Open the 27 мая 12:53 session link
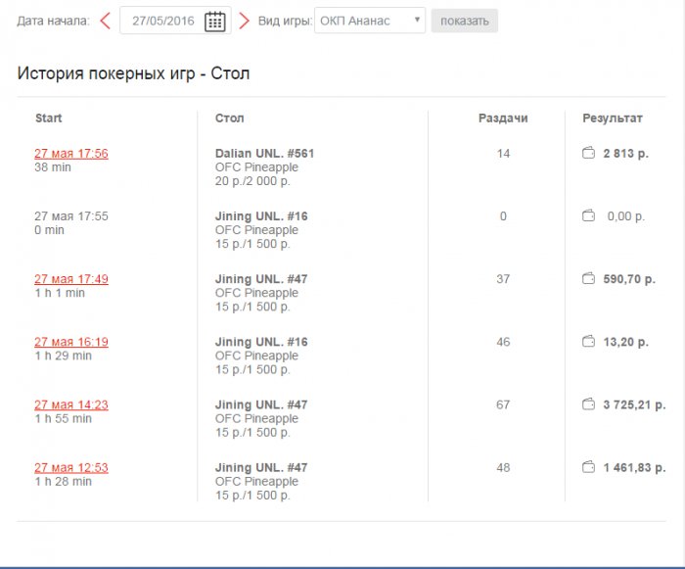This screenshot has width=685, height=569. click(x=71, y=468)
